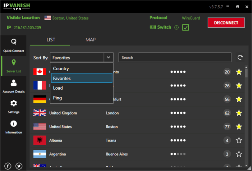
Task: Open the Information panel
Action: (14, 127)
